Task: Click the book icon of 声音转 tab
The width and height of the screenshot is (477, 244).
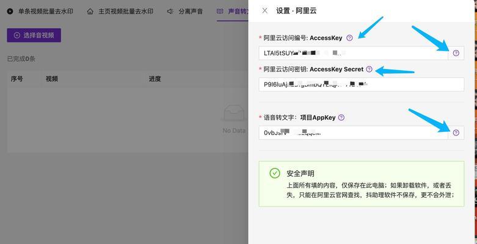Action: [x=220, y=12]
